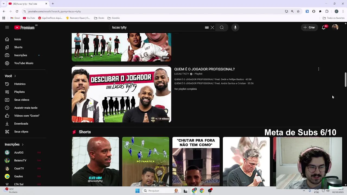Image resolution: width=347 pixels, height=195 pixels.
Task: Open the Criar create menu
Action: coord(309,27)
